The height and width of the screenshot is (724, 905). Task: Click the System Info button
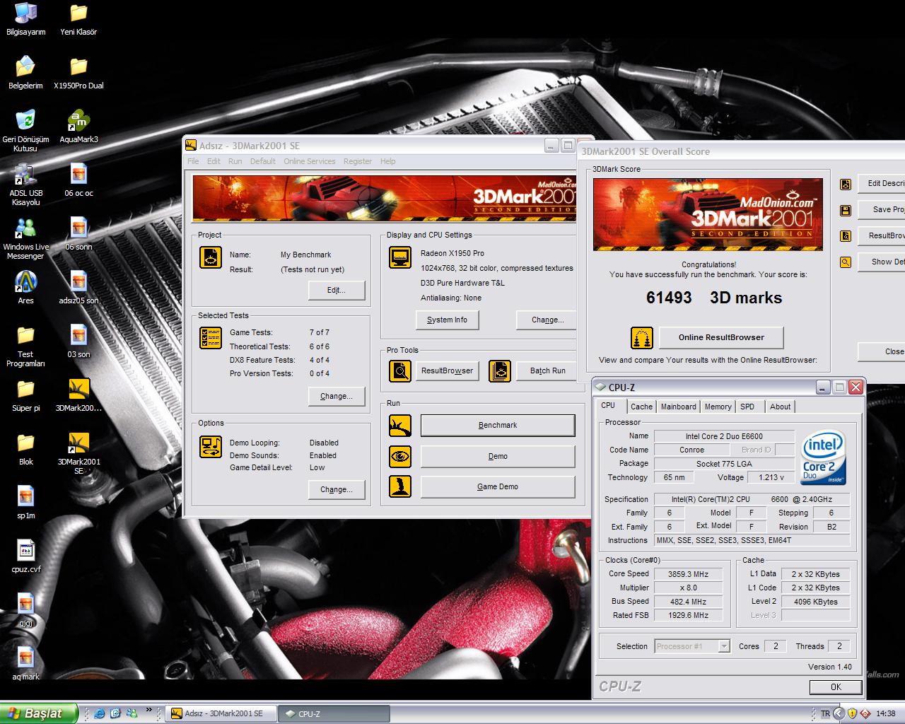[448, 320]
